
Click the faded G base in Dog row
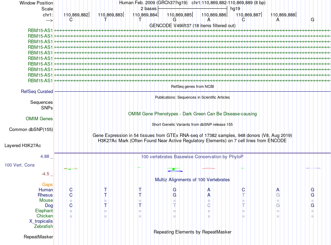(x=278, y=205)
